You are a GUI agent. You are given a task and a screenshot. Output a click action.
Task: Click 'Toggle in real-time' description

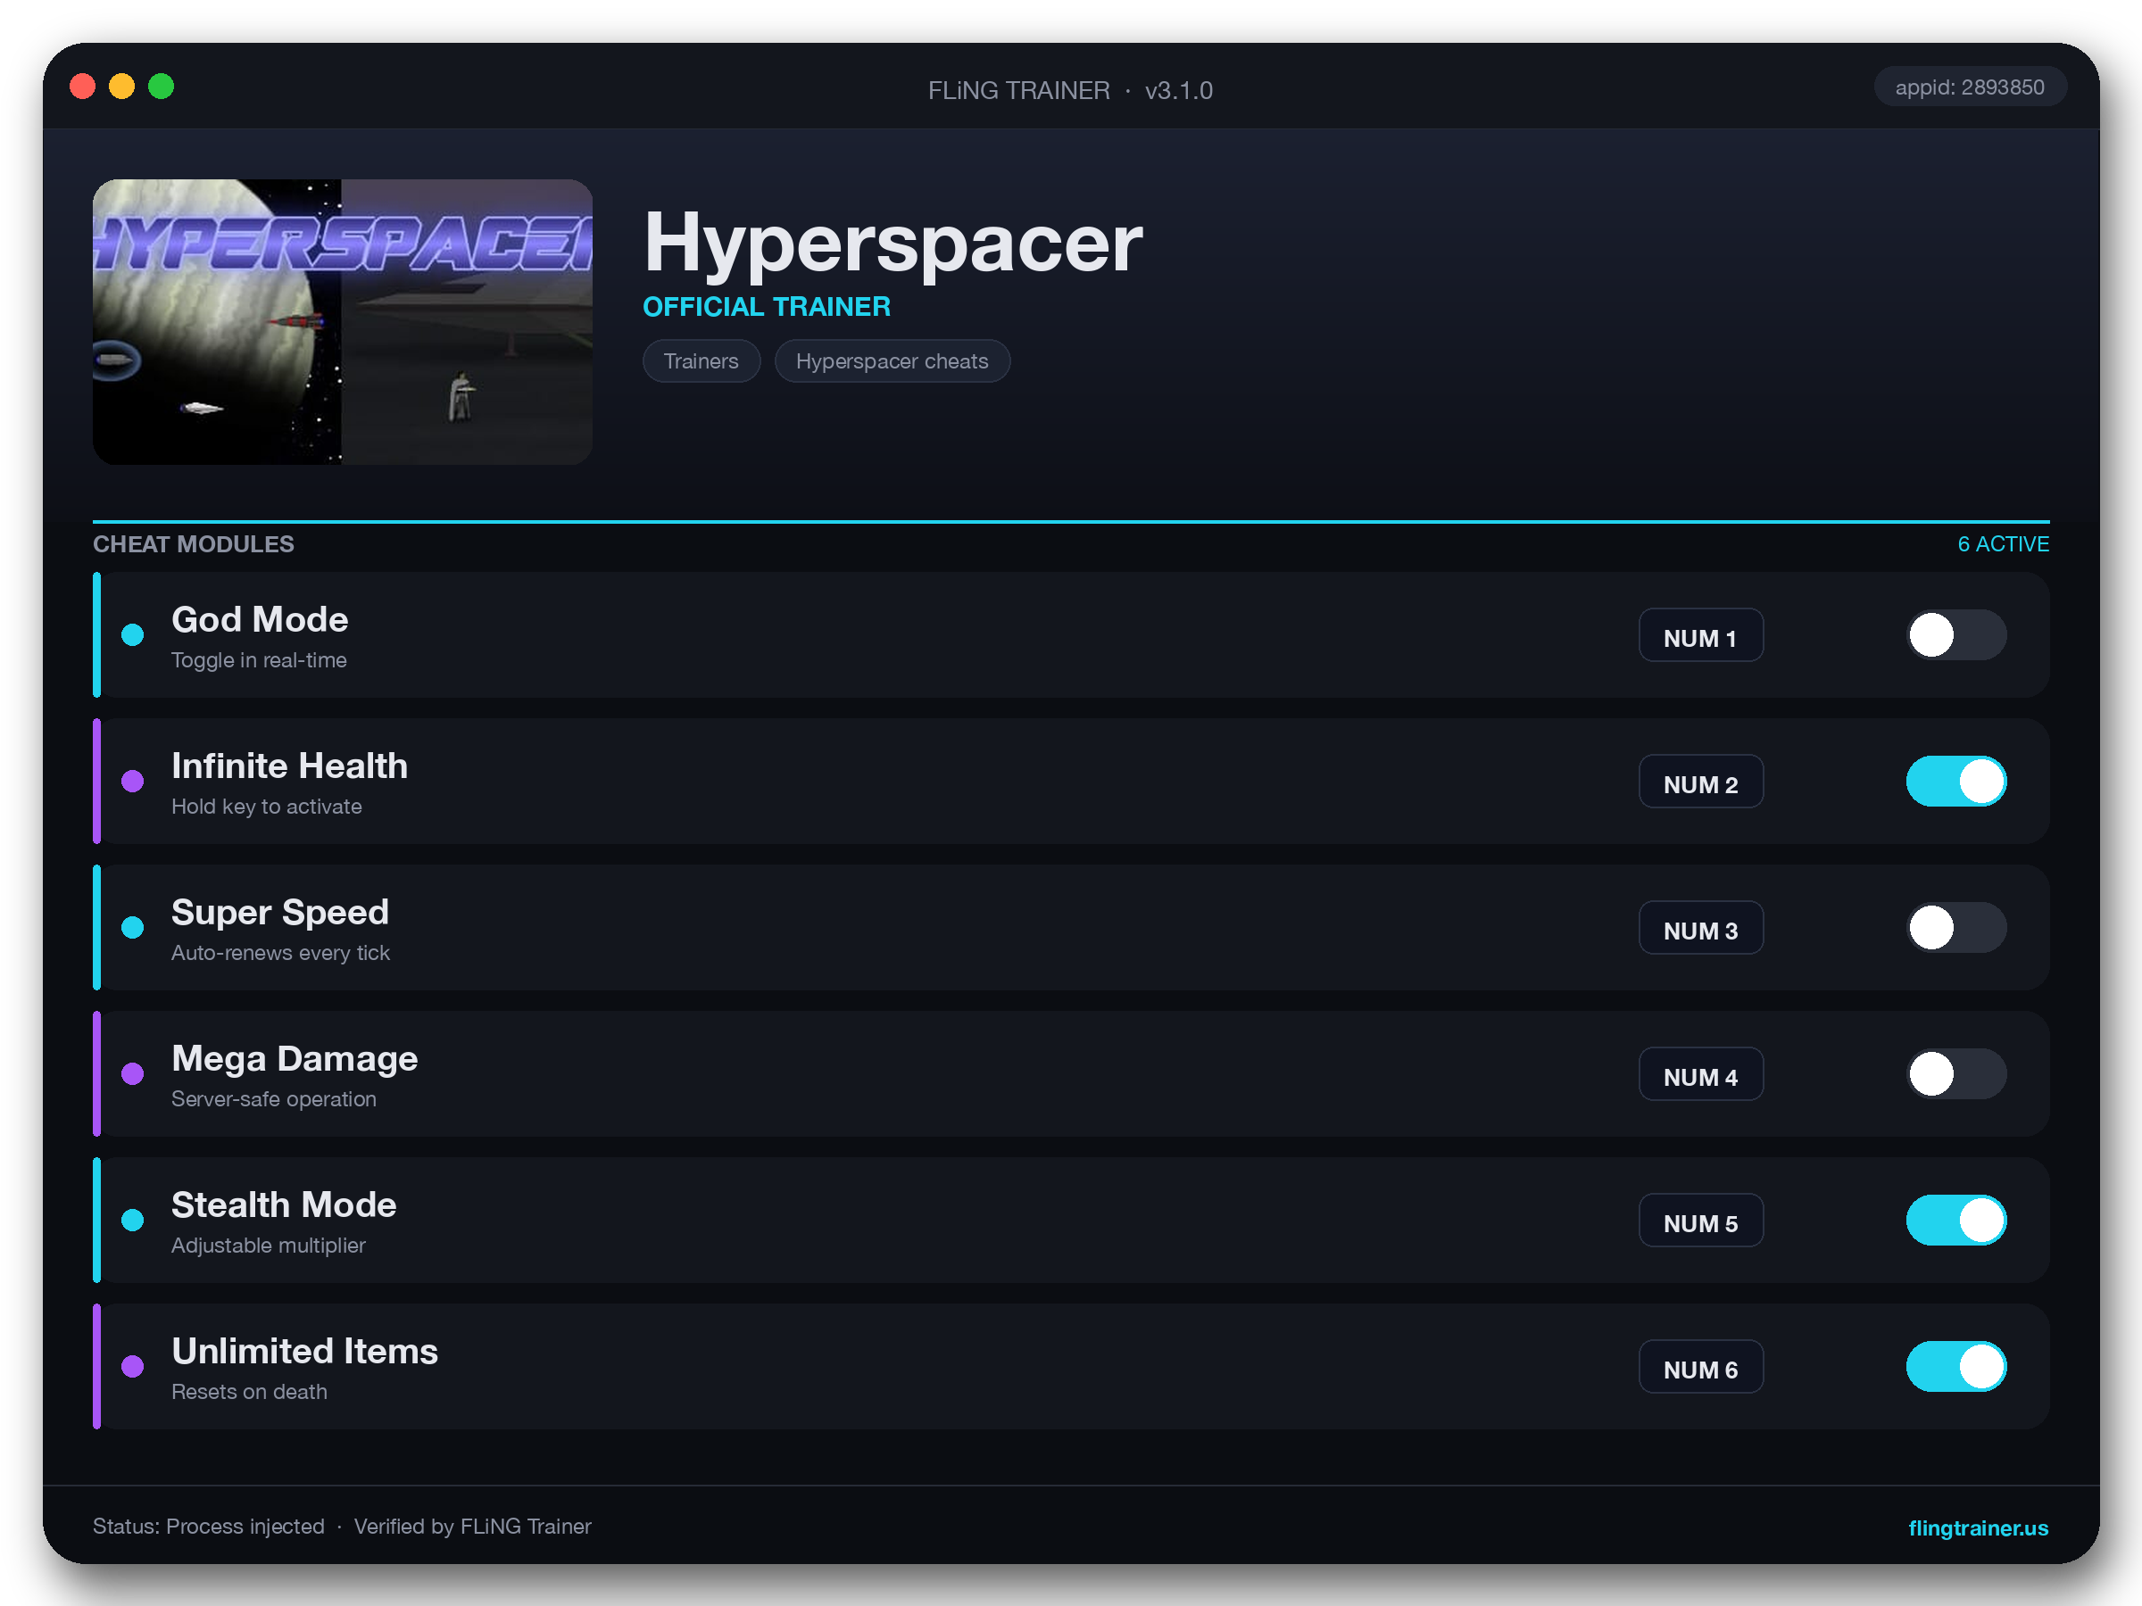coord(259,660)
